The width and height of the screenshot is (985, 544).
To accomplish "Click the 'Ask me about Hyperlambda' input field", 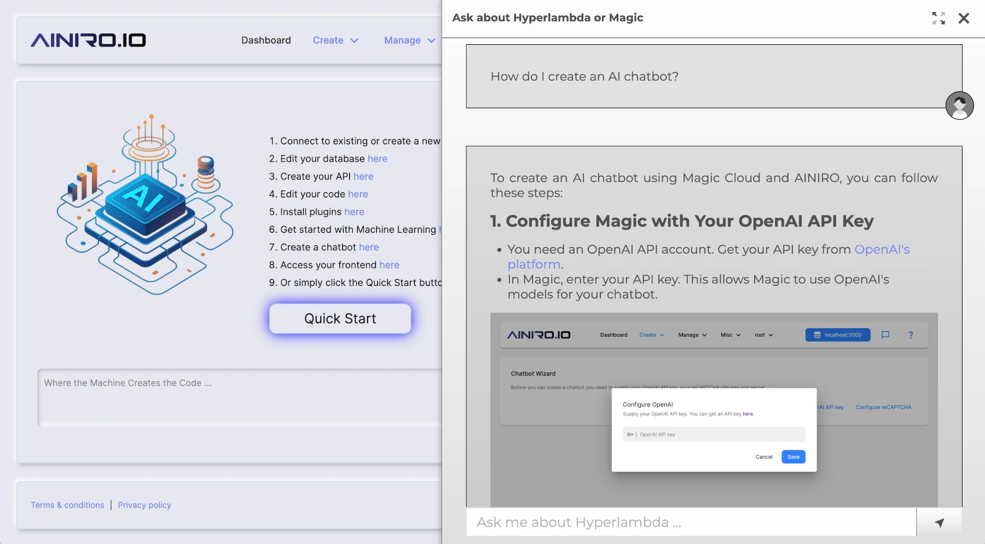I will coord(691,522).
